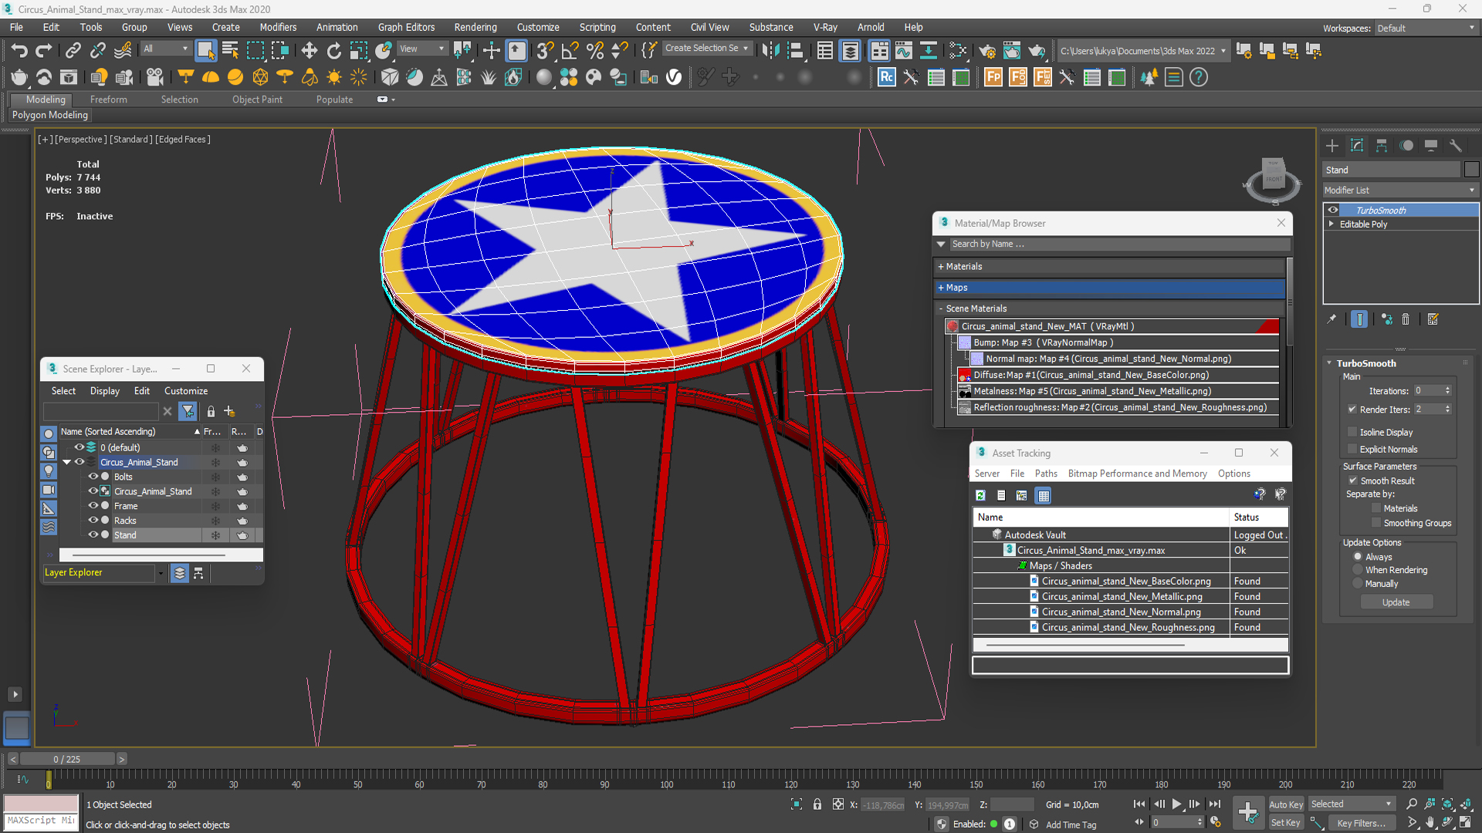Open the Render Setup teapot icon

pyautogui.click(x=986, y=51)
